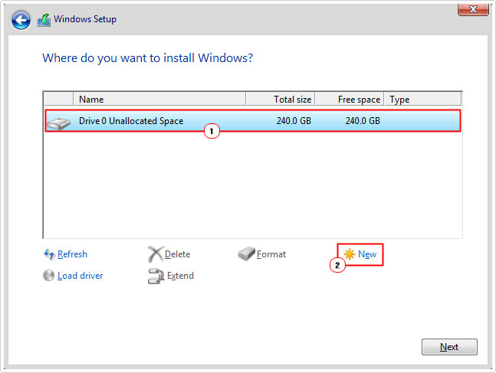This screenshot has height=373, width=496.
Task: Click the Windows Setup title icon
Action: point(44,20)
